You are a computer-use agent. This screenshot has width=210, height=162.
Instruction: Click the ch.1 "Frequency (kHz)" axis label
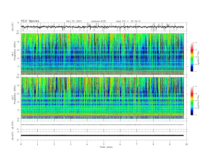(x=15, y=51)
